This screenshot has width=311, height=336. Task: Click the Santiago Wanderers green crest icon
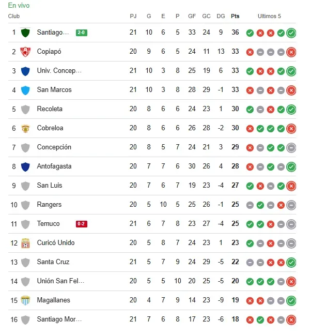tap(25, 33)
